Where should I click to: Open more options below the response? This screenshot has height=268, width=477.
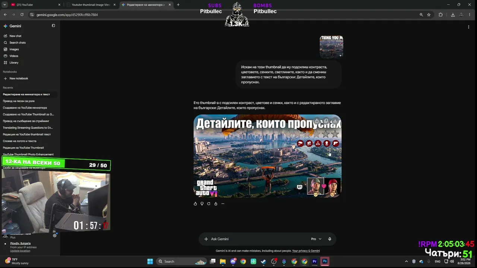[x=223, y=204]
